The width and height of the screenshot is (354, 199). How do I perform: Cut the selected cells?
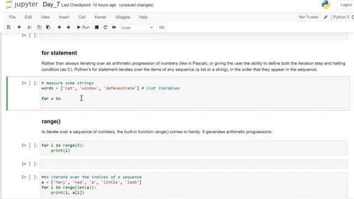coord(29,27)
